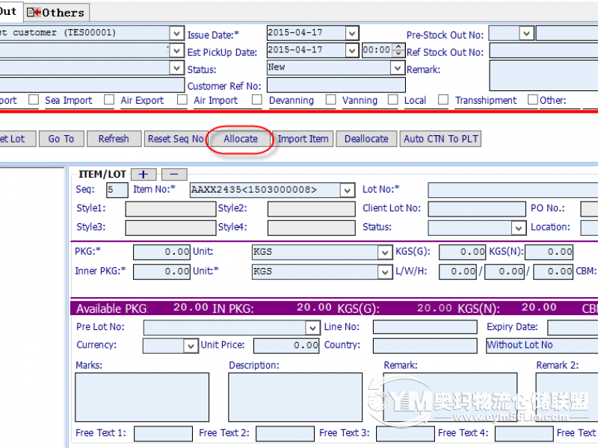Click the Allocate button
The width and height of the screenshot is (598, 448).
click(241, 139)
